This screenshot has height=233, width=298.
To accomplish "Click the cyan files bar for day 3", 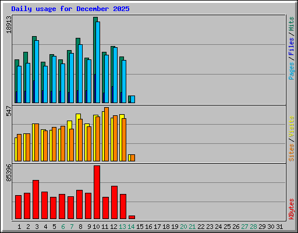I will click(37, 72).
